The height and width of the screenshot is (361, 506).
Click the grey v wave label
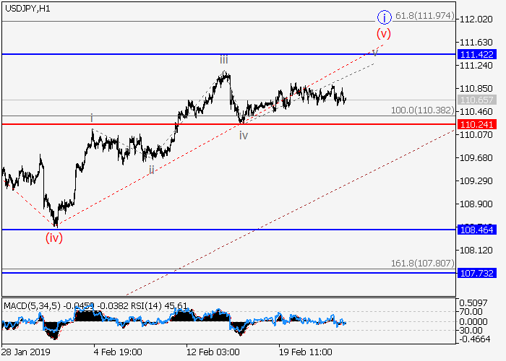tap(374, 51)
